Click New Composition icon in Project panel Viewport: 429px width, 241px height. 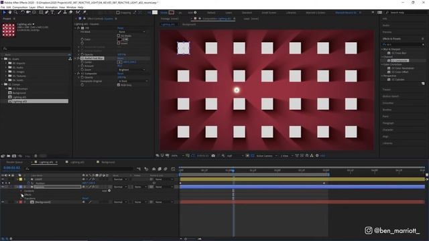click(14, 156)
